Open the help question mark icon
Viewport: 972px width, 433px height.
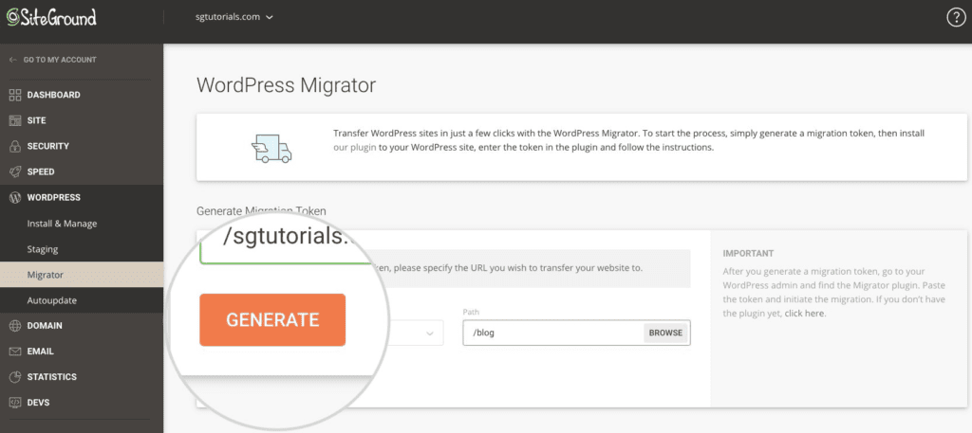tap(956, 18)
